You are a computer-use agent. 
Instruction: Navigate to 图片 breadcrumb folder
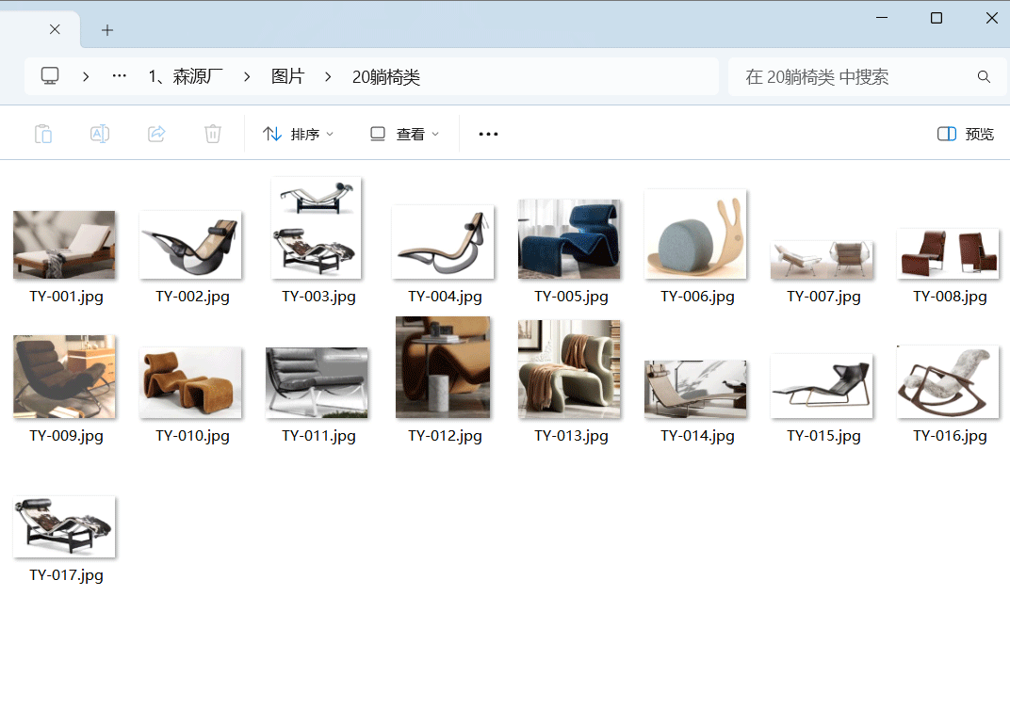point(287,76)
